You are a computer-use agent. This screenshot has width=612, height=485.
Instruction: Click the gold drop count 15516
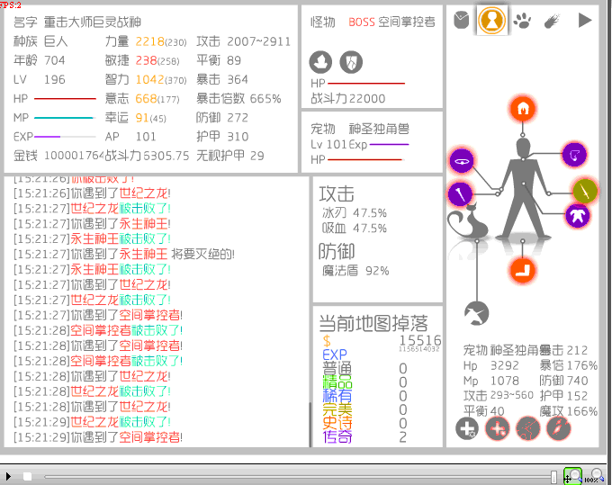(420, 340)
